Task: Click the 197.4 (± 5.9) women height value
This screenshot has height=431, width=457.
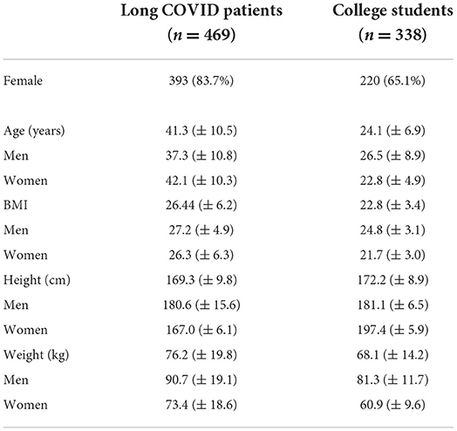Action: click(393, 330)
